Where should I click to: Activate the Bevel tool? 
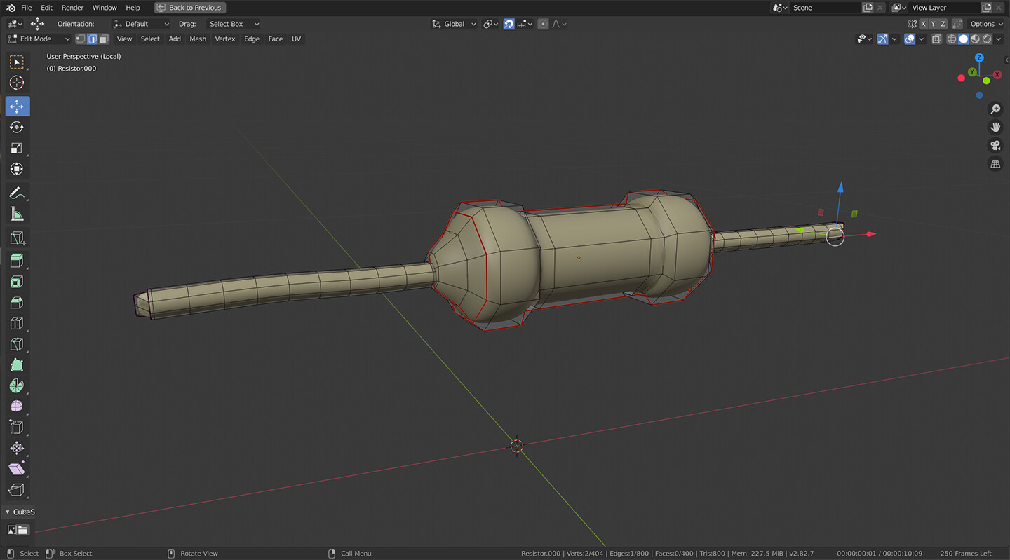click(x=17, y=303)
